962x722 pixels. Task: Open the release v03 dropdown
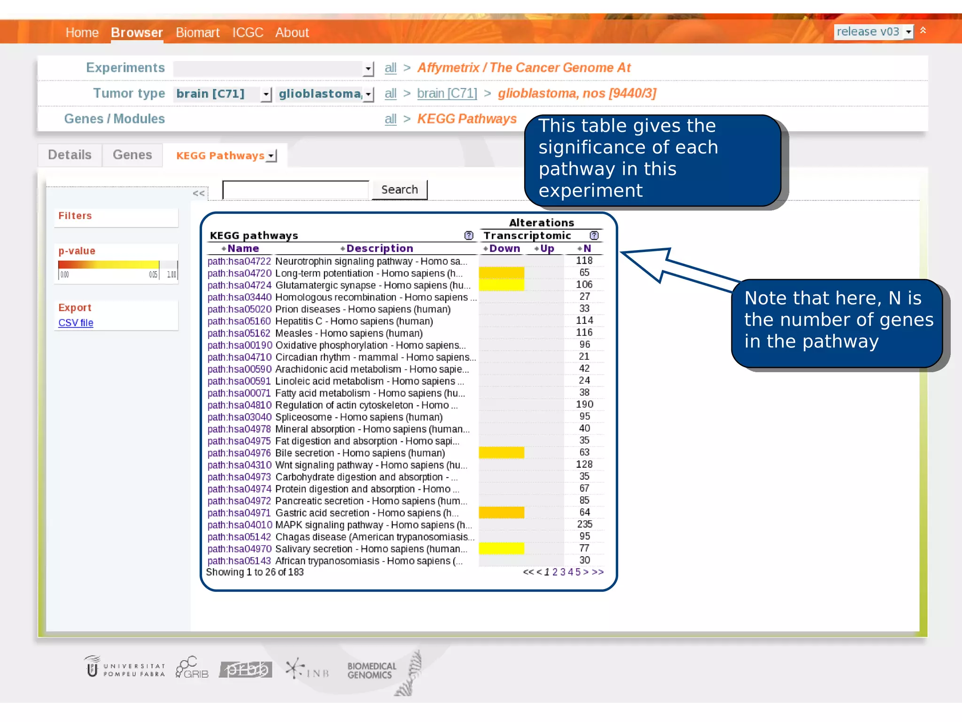908,32
